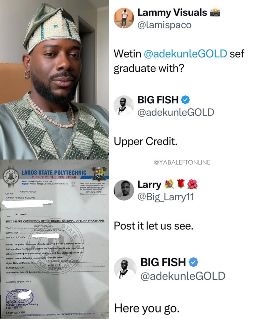Open BIG FISH avatar above Here you go
Image resolution: width=255 pixels, height=319 pixels.
[x=125, y=269]
